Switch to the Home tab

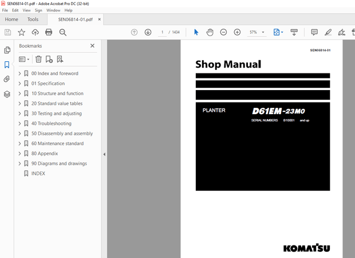pos(11,19)
